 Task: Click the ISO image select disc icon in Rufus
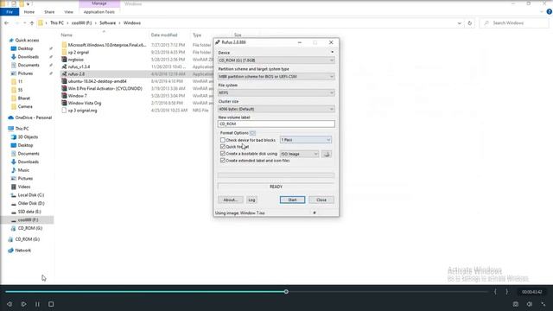(327, 154)
